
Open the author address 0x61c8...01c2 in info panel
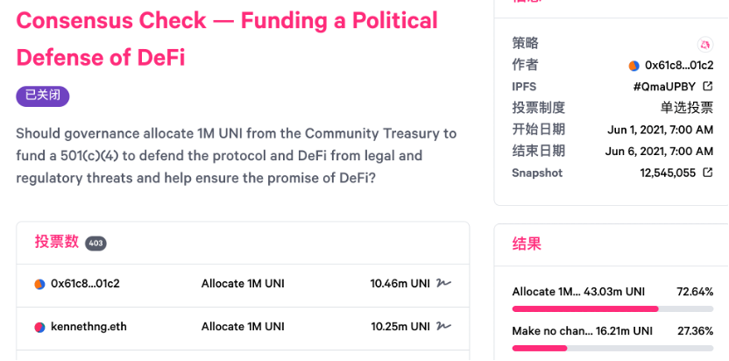click(x=678, y=65)
